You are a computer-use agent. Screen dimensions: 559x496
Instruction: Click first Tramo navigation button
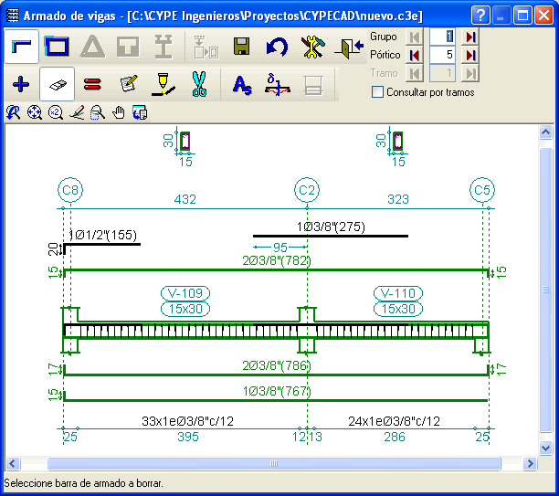click(415, 74)
